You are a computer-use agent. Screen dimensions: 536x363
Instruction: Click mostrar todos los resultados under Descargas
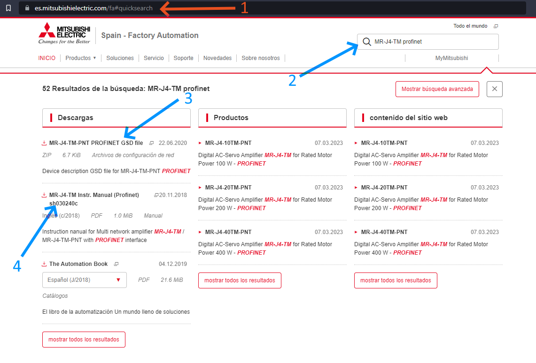tap(84, 340)
